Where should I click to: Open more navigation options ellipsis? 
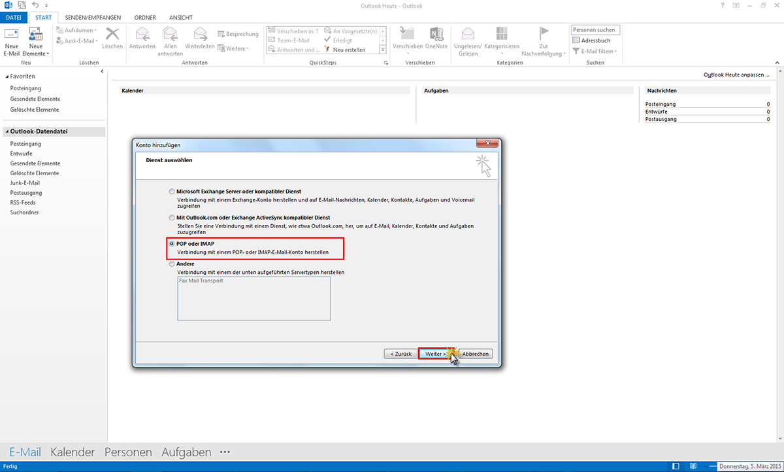coord(225,452)
